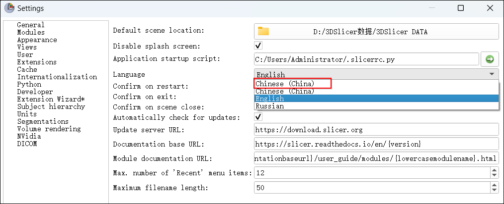Open the DICOM settings page

[x=27, y=144]
